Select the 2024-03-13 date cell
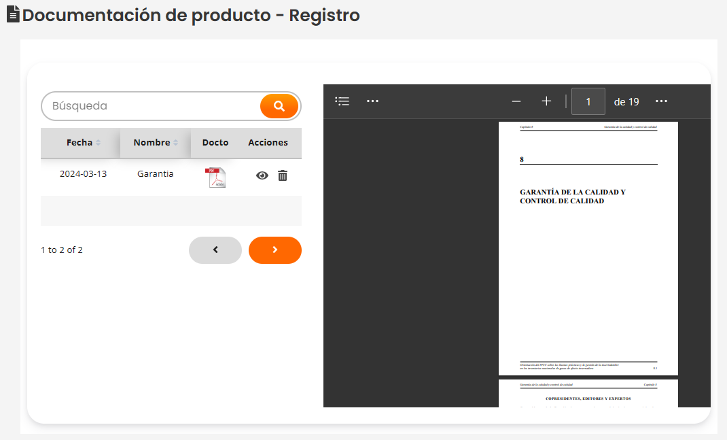The image size is (727, 440). [x=83, y=174]
